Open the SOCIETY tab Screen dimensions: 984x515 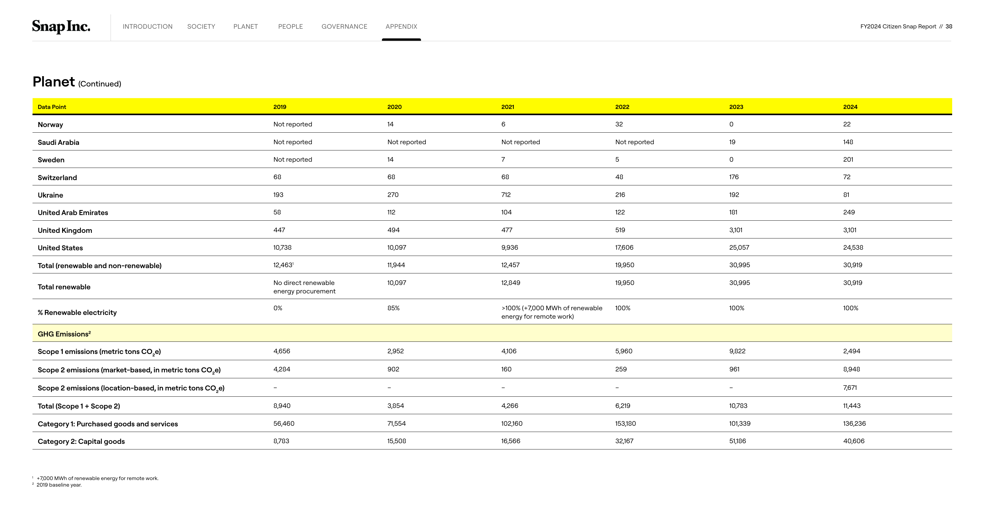click(x=201, y=26)
